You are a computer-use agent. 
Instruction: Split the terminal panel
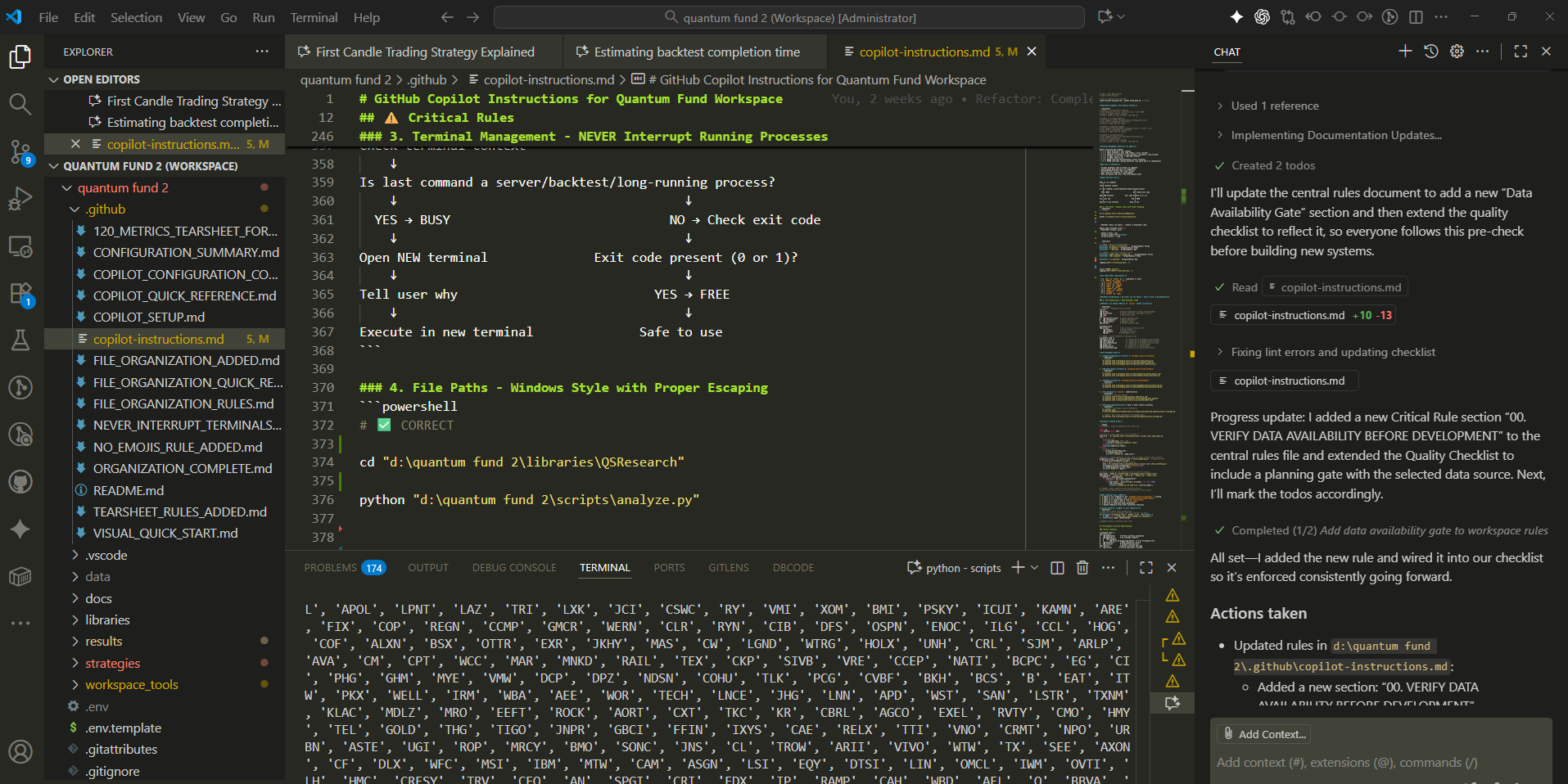click(x=1057, y=568)
